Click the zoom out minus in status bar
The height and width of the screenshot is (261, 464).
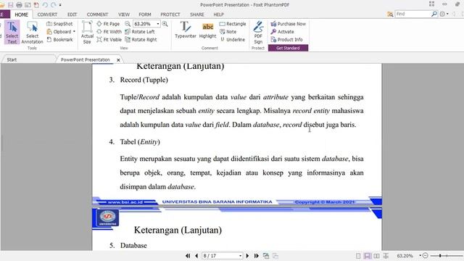click(x=426, y=255)
